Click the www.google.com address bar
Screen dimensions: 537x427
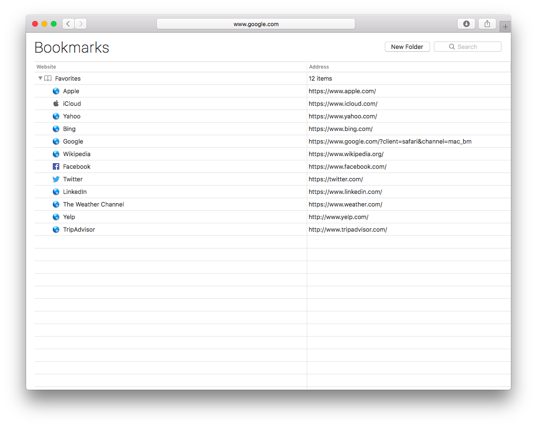pyautogui.click(x=256, y=24)
